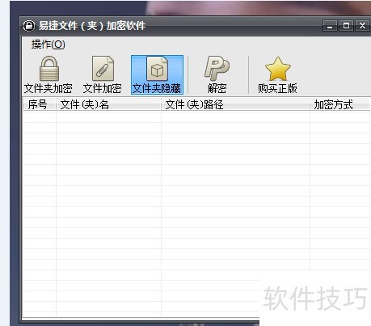Click the 文件夹加密 padlock icon
This screenshot has width=371, height=326.
pyautogui.click(x=48, y=69)
